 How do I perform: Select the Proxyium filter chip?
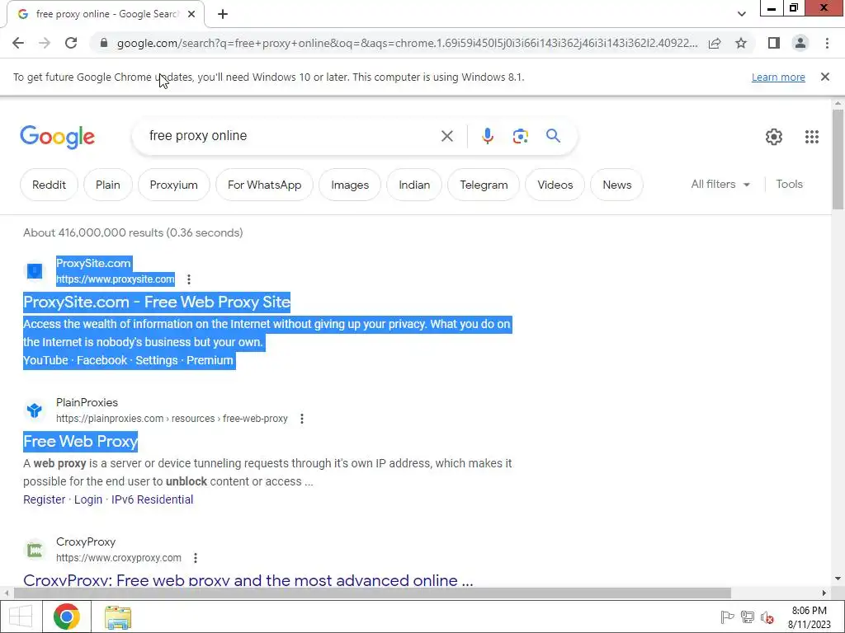click(173, 185)
